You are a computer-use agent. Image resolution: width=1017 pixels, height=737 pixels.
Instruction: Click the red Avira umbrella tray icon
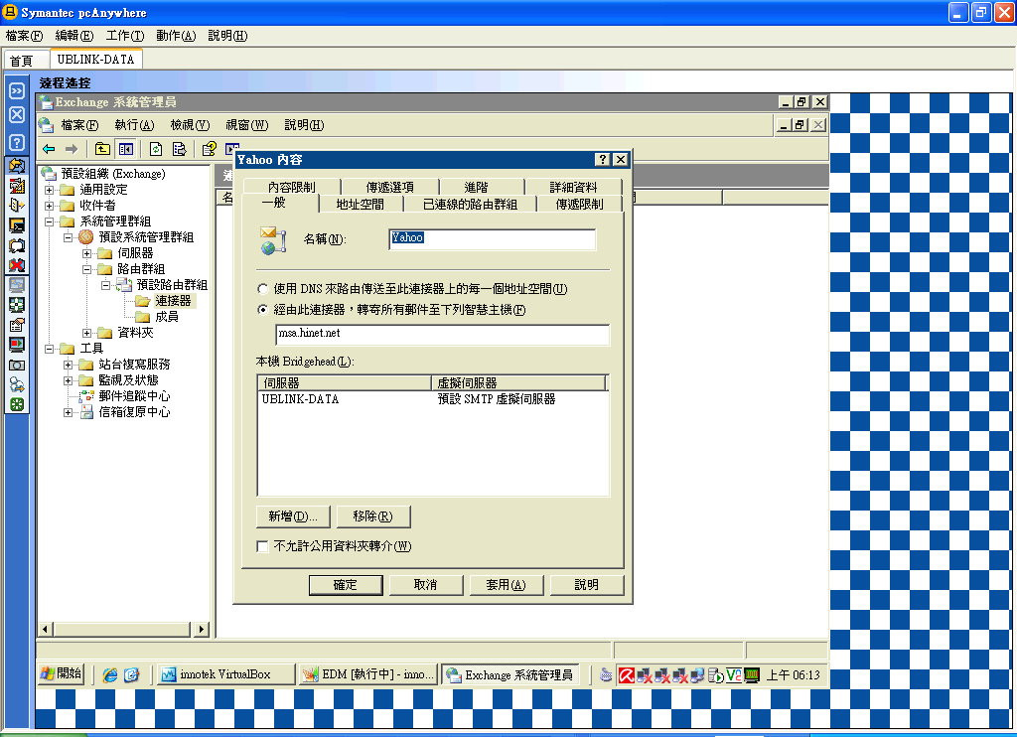[x=626, y=675]
